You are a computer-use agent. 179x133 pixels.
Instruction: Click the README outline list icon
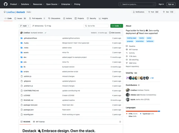pos(120,122)
